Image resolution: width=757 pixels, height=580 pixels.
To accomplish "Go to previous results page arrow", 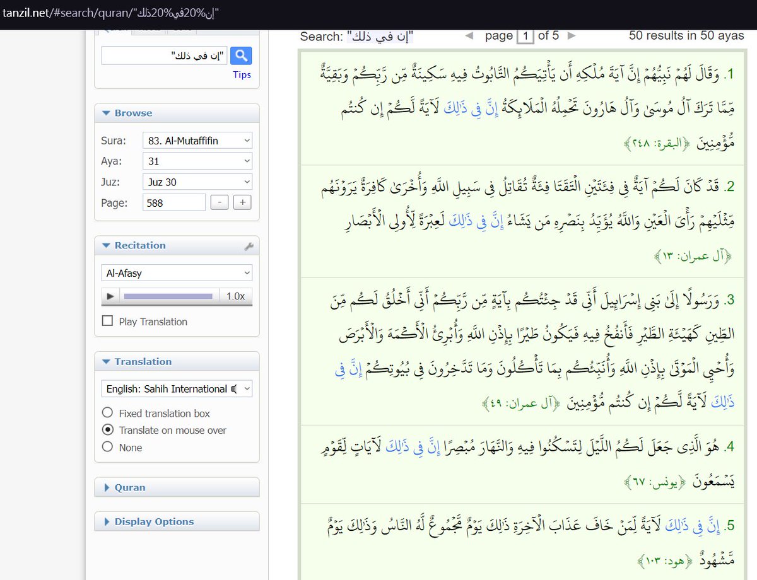I will click(469, 36).
